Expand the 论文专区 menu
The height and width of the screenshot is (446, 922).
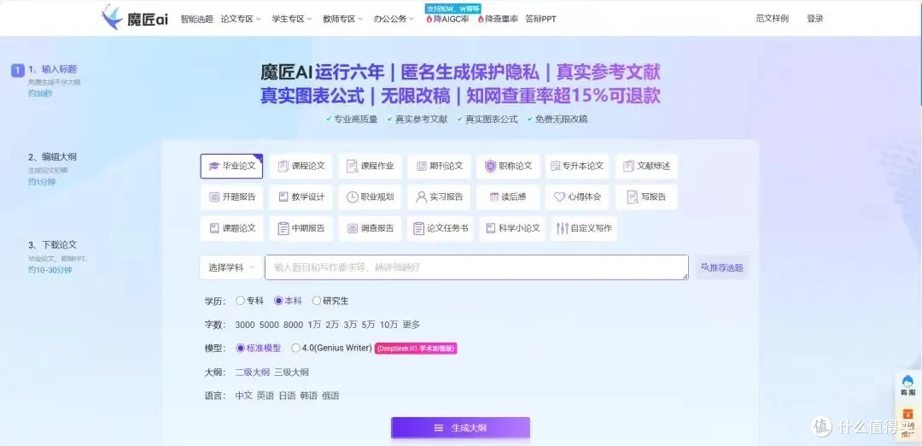tap(241, 19)
